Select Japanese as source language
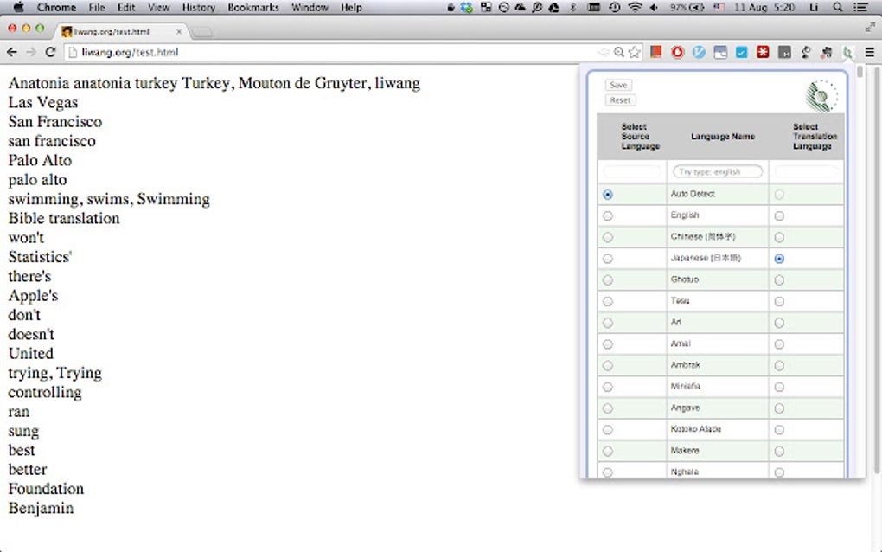882x552 pixels. coord(608,259)
